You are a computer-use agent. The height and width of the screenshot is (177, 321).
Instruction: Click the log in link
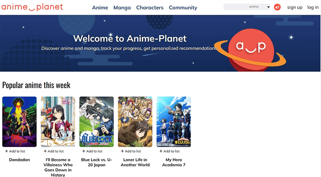click(x=313, y=7)
